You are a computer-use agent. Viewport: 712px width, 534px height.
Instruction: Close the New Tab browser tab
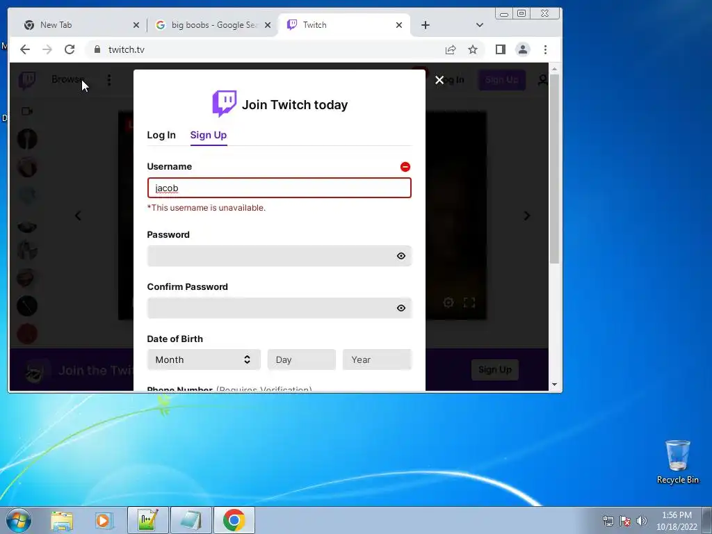click(x=136, y=26)
